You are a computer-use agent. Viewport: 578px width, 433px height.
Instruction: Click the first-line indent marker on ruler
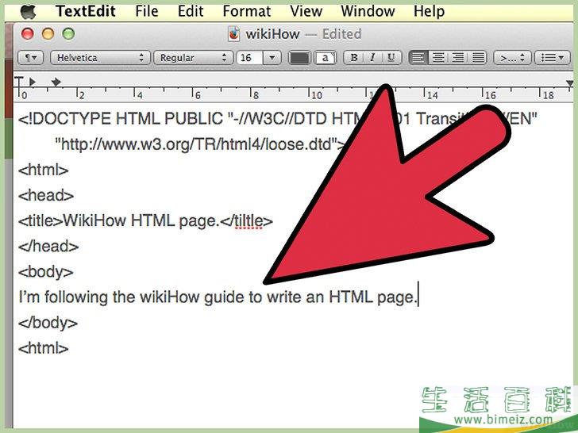coord(19,82)
